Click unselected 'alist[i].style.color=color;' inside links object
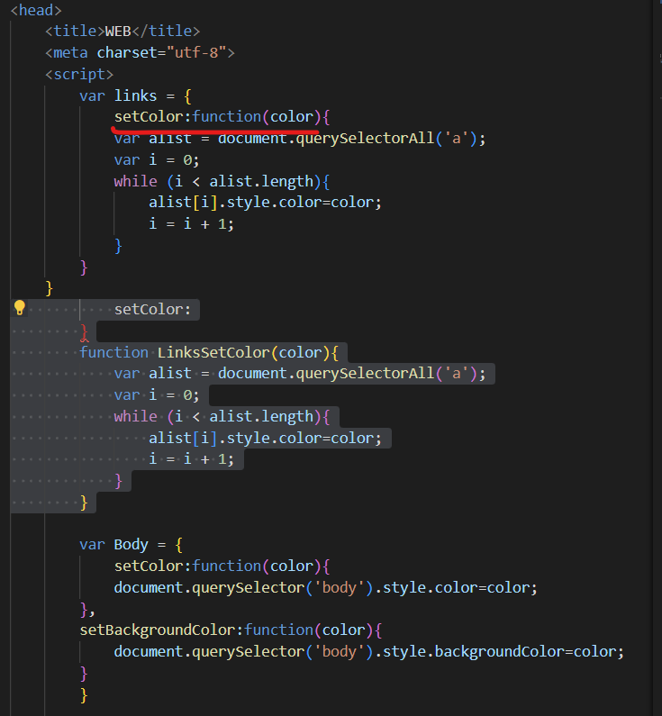 (265, 203)
